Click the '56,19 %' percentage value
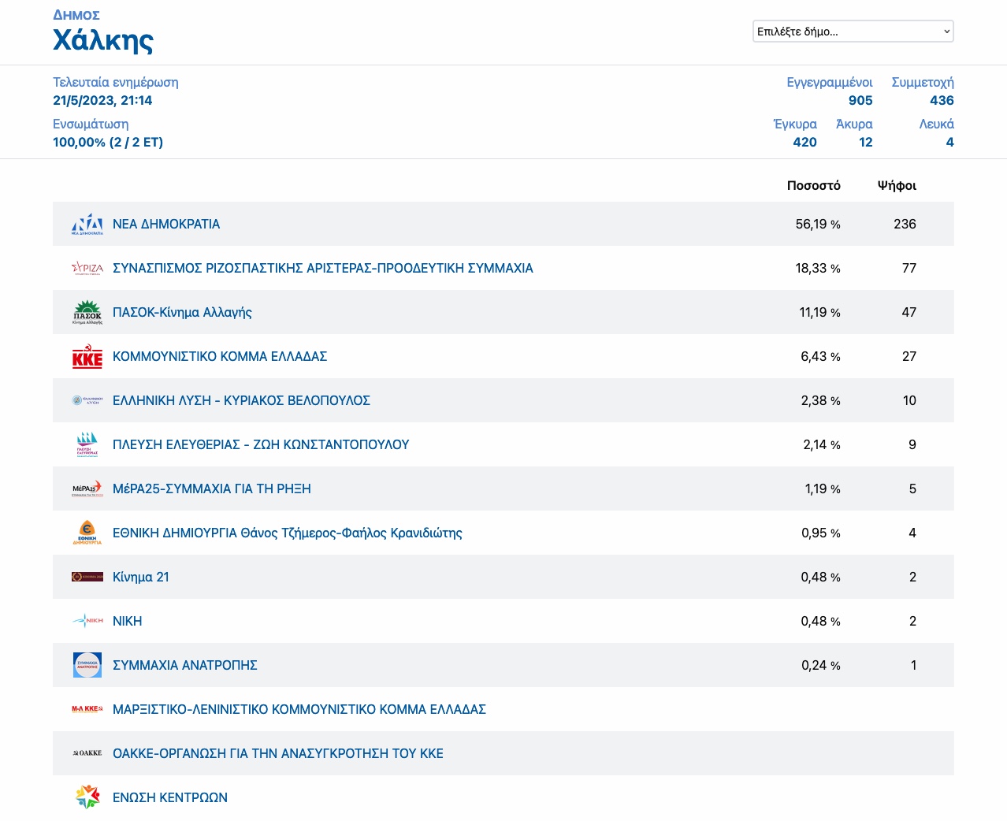Image resolution: width=1007 pixels, height=821 pixels. [x=818, y=224]
